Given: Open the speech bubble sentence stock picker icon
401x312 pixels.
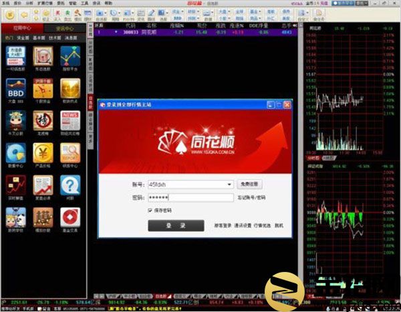Looking at the screenshot, I should [x=16, y=56].
